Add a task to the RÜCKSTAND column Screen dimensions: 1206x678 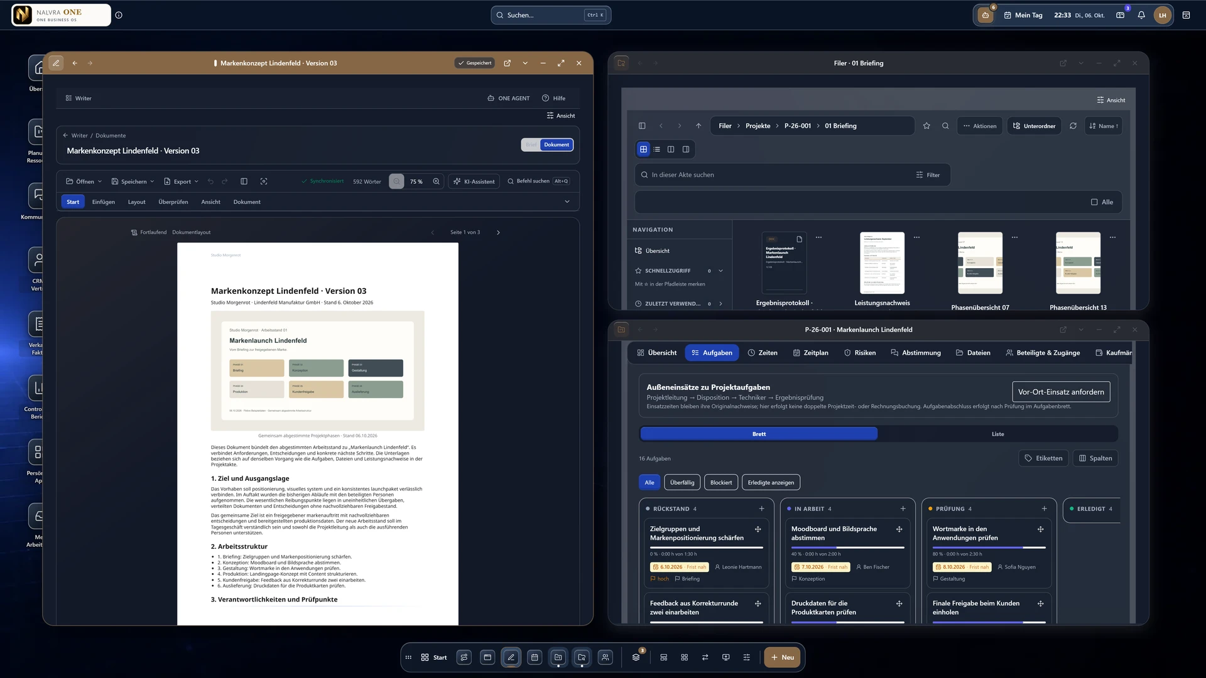click(x=761, y=508)
